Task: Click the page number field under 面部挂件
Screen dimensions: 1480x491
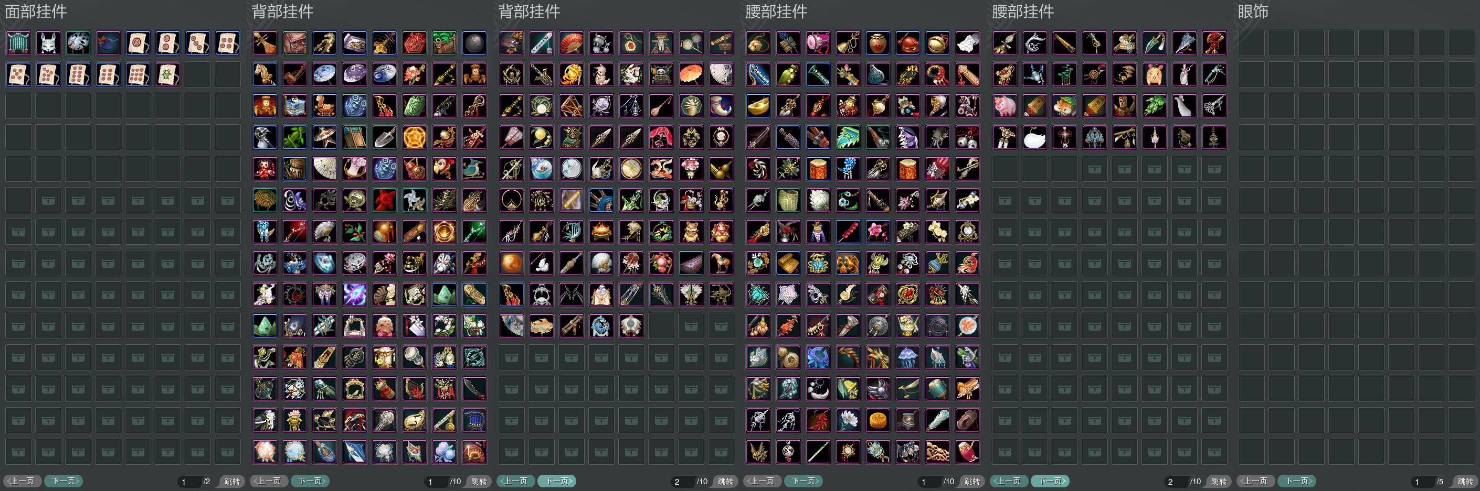Action: click(x=188, y=481)
